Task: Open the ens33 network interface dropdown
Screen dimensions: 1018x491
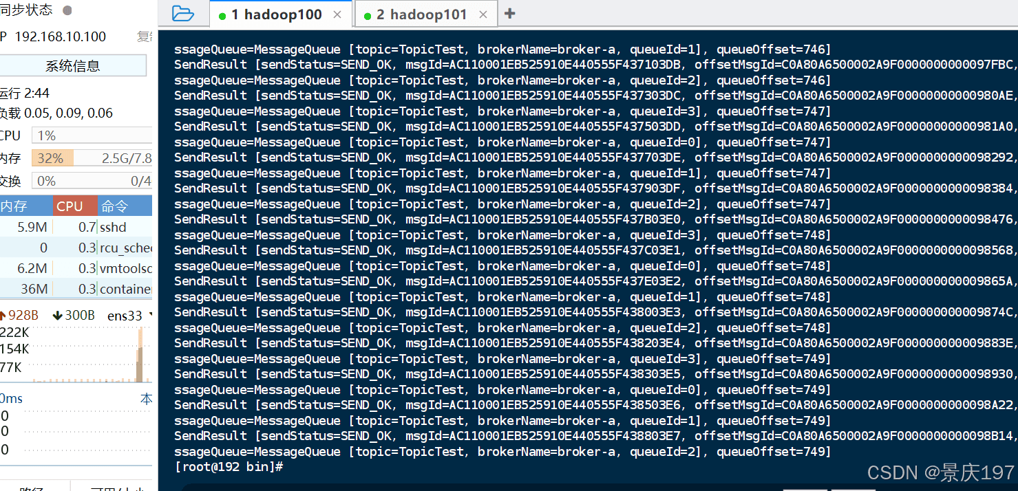Action: coord(149,316)
